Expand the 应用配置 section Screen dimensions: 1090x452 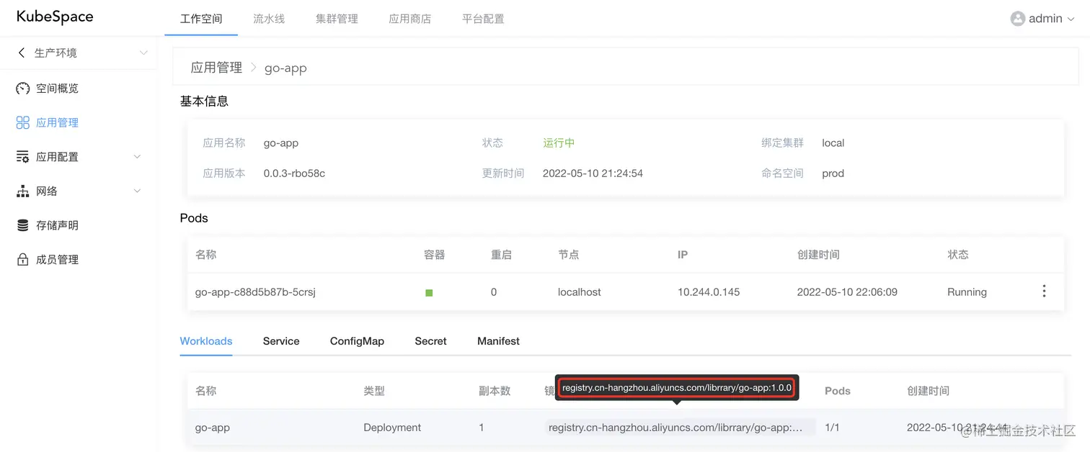[x=137, y=156]
